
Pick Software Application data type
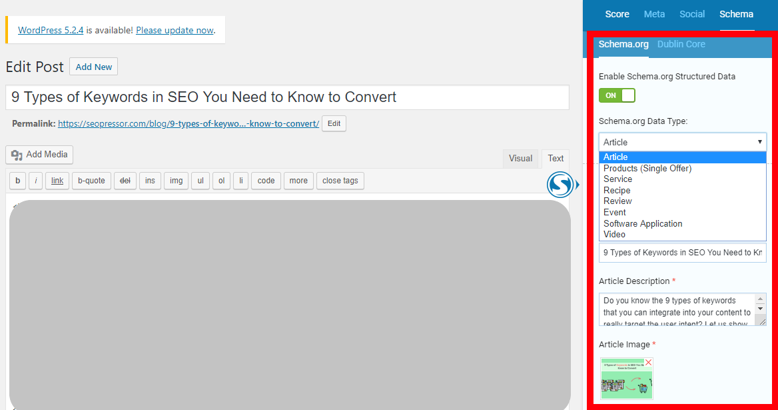(682, 223)
